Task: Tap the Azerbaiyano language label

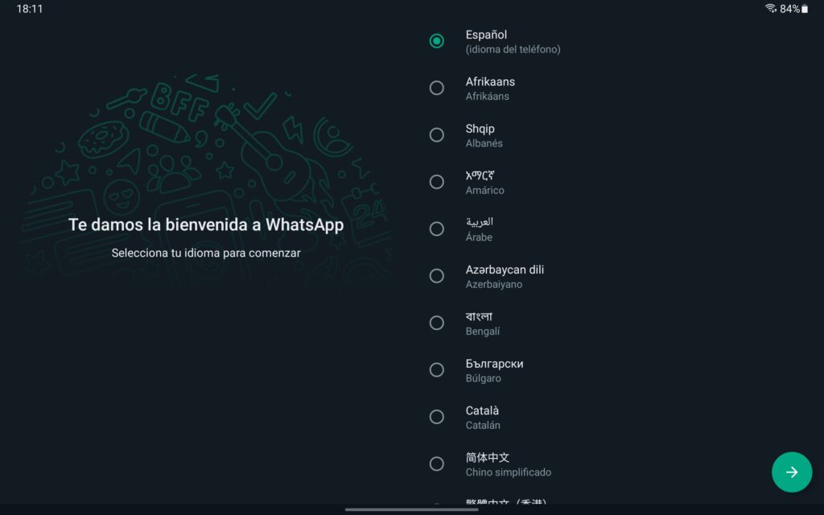Action: [x=494, y=284]
